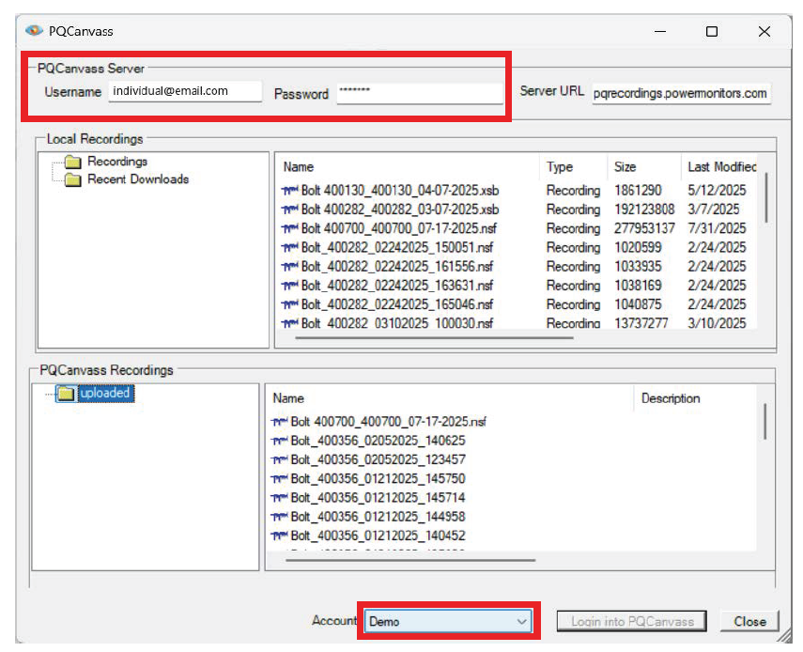Click Login into PQCanvass button
Image resolution: width=803 pixels, height=652 pixels.
click(x=631, y=621)
